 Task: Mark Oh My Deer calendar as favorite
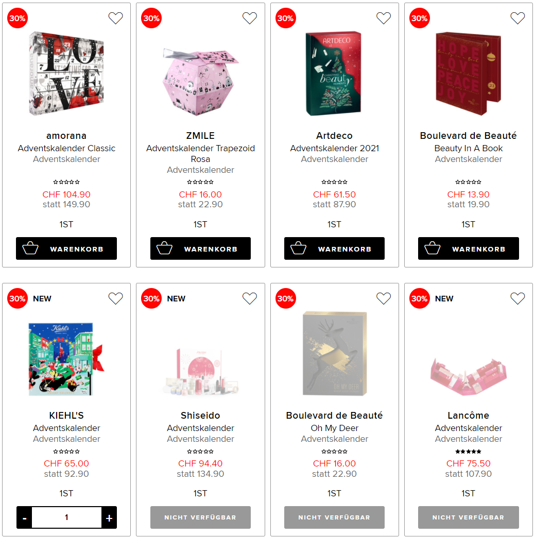384,298
